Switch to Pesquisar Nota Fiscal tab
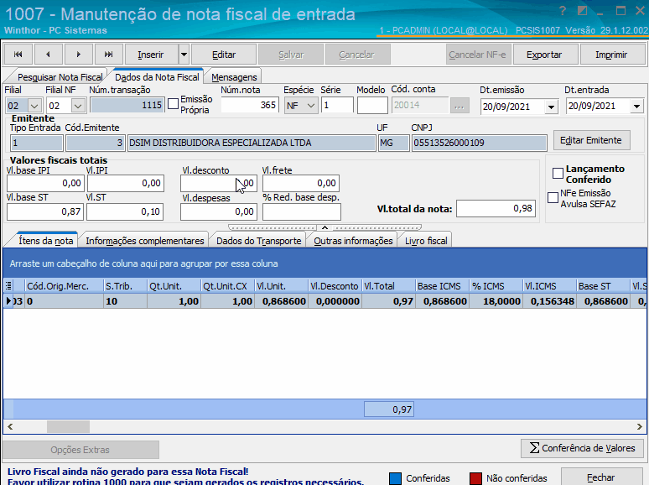 [60, 77]
